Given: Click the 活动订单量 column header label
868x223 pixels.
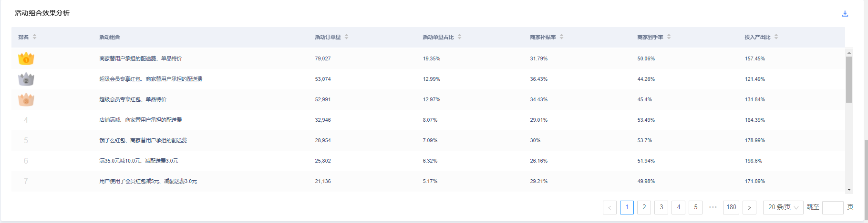Looking at the screenshot, I should (328, 37).
